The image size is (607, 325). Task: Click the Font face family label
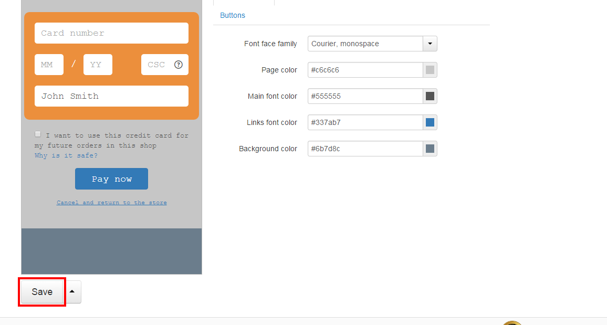[270, 44]
